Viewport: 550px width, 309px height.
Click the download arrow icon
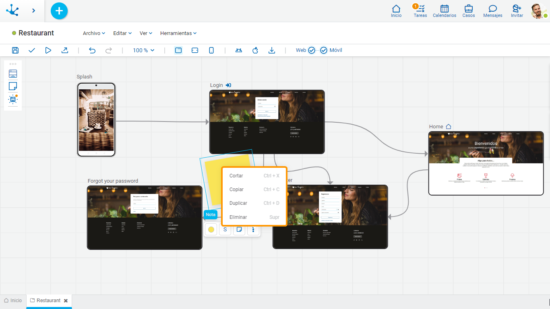pyautogui.click(x=272, y=50)
